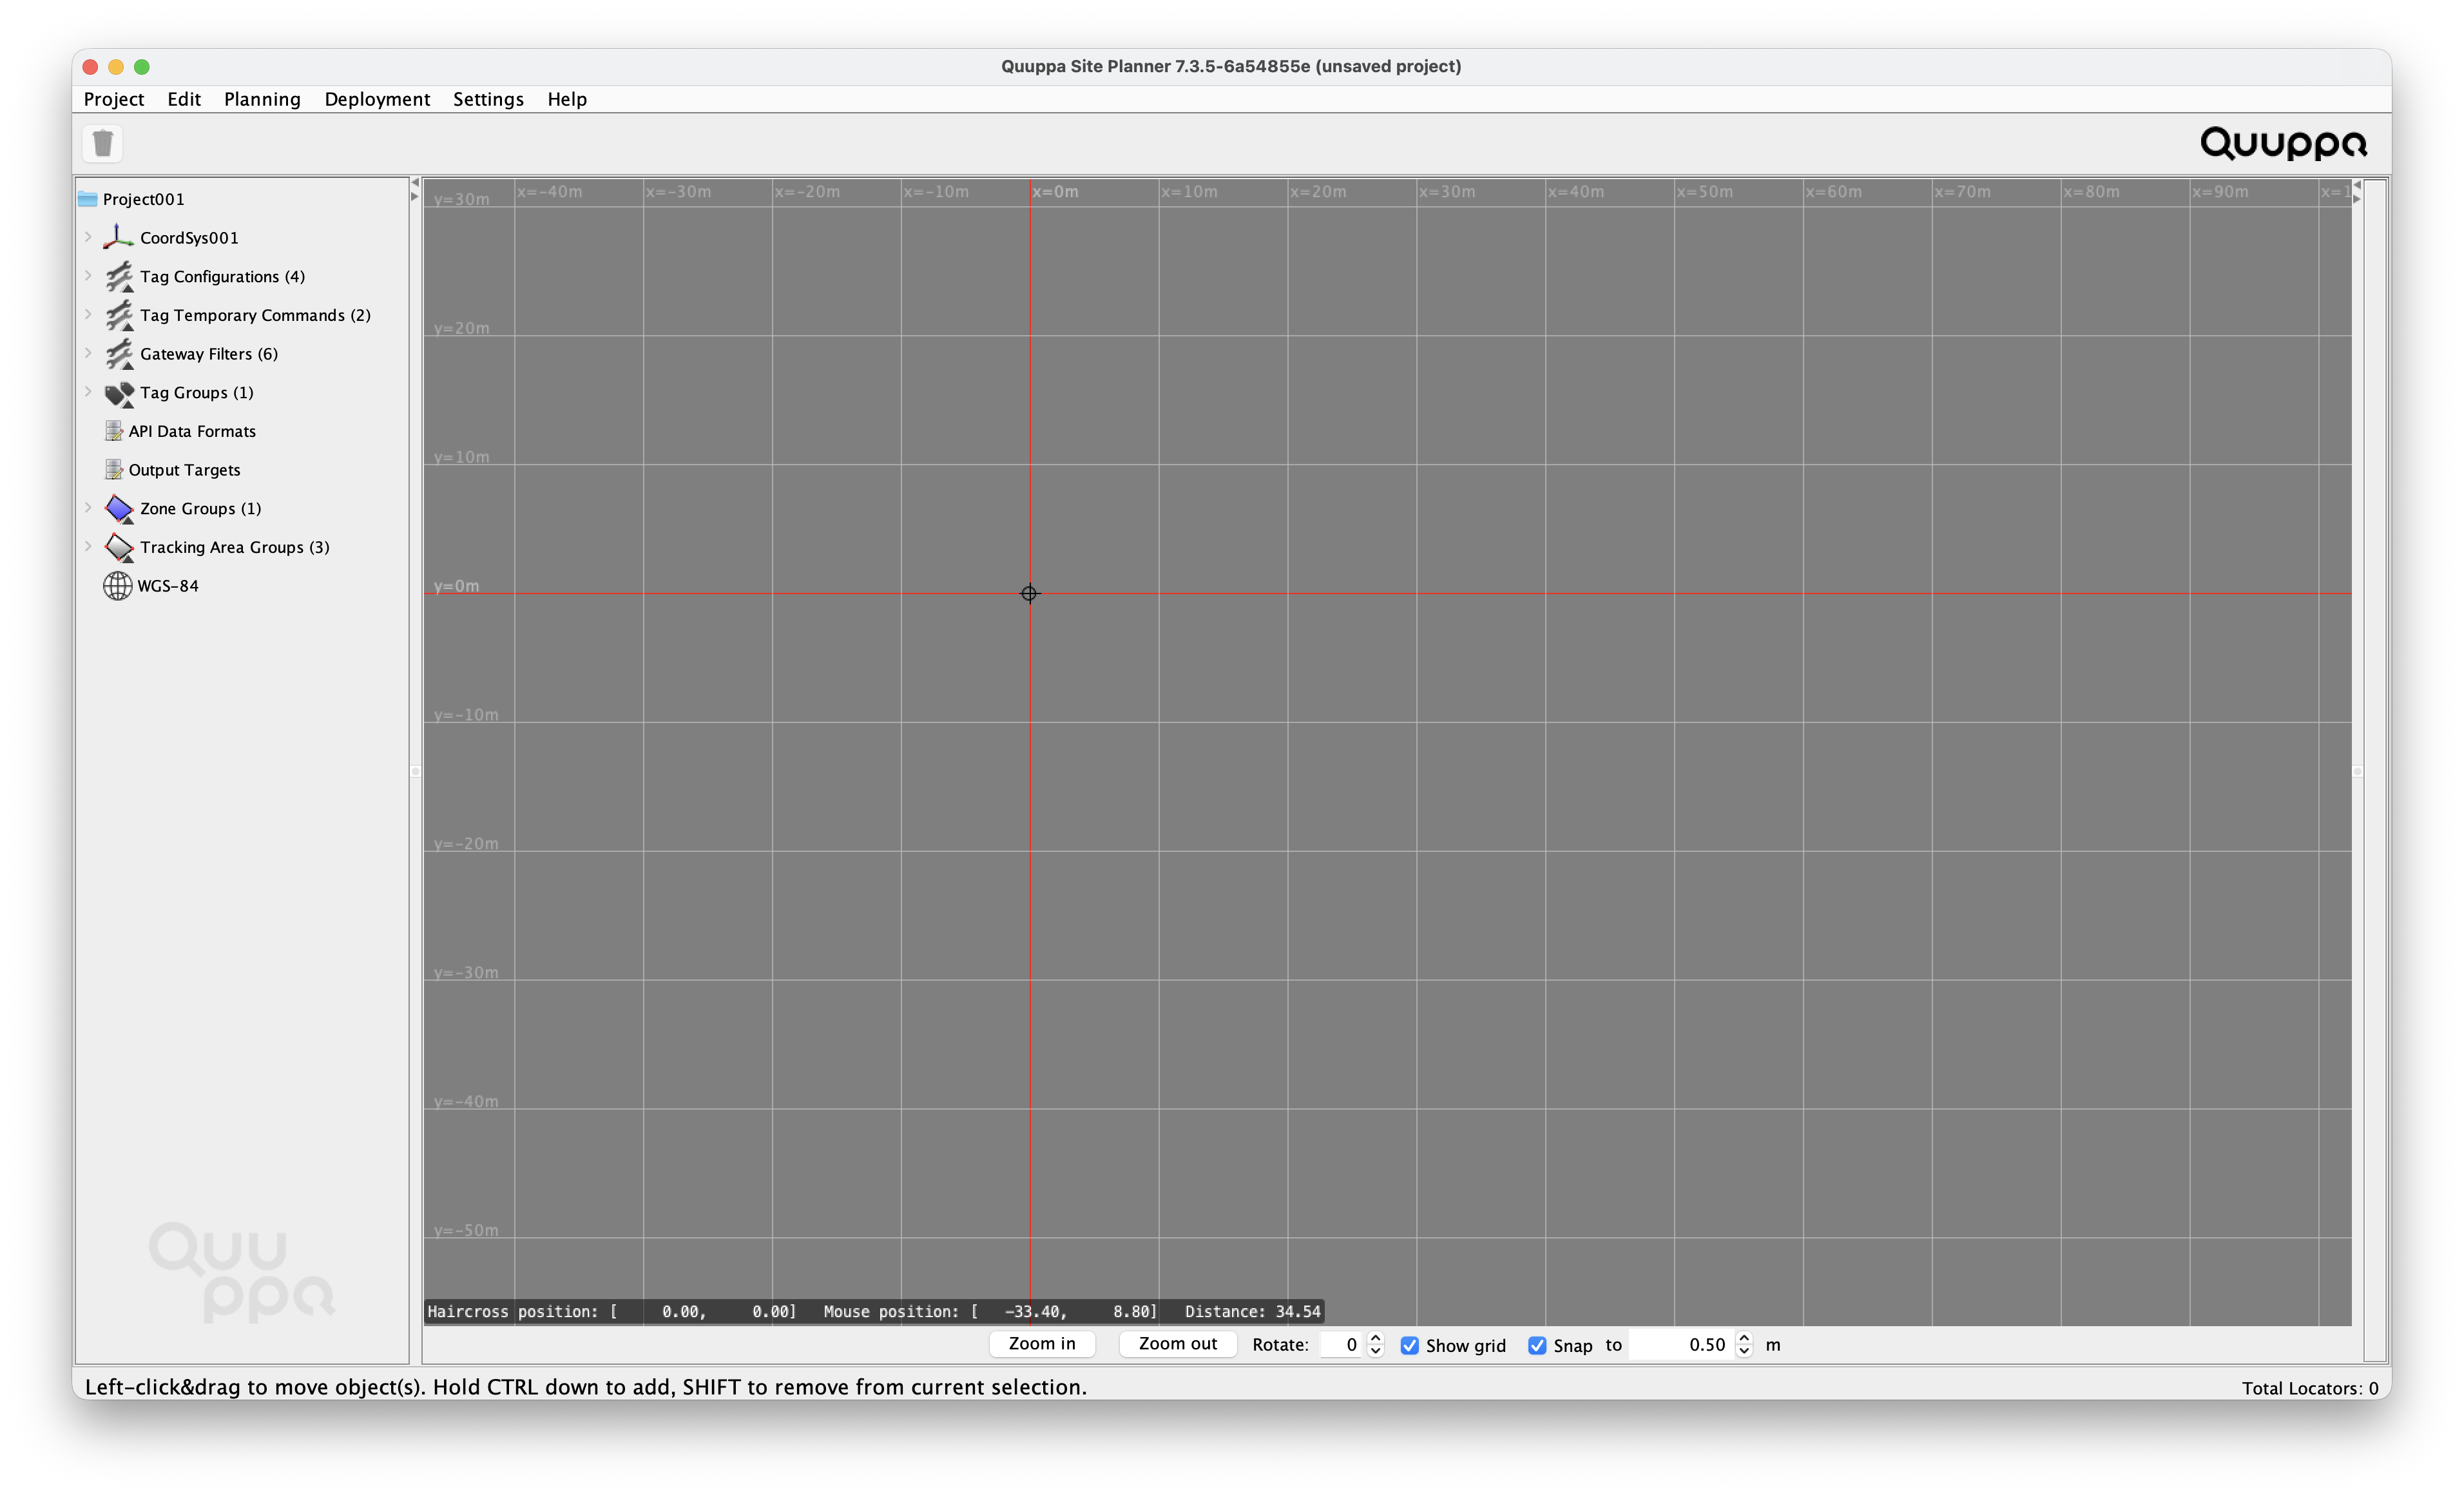Screen dimensions: 2464x1495
Task: Click the y=-30m grid axis label
Action: 466,973
